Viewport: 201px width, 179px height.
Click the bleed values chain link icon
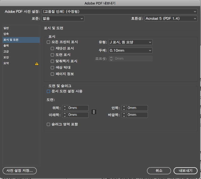point(94,112)
